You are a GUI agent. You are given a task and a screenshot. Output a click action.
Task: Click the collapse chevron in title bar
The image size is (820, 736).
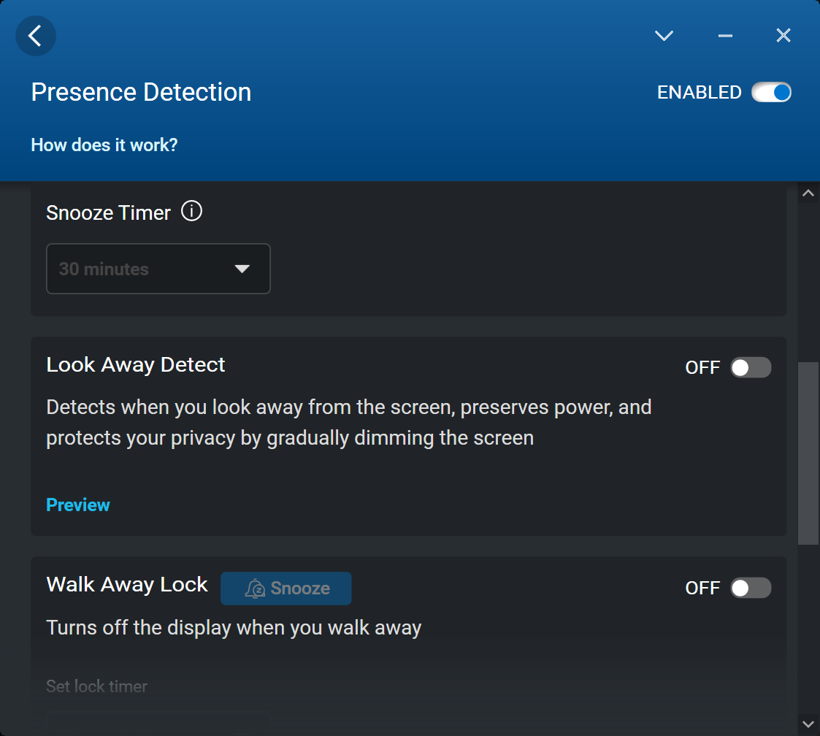coord(664,36)
